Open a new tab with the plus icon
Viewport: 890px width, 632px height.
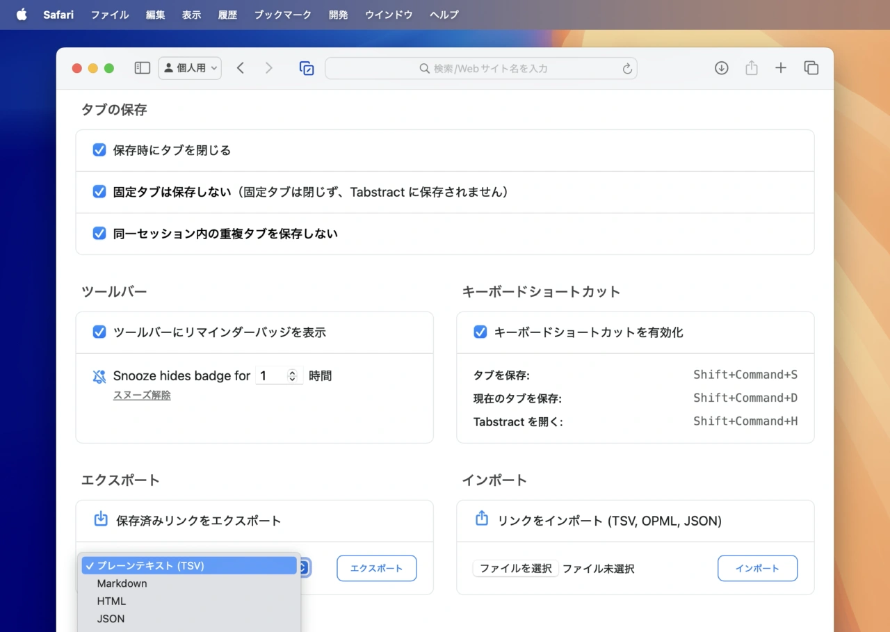[781, 68]
